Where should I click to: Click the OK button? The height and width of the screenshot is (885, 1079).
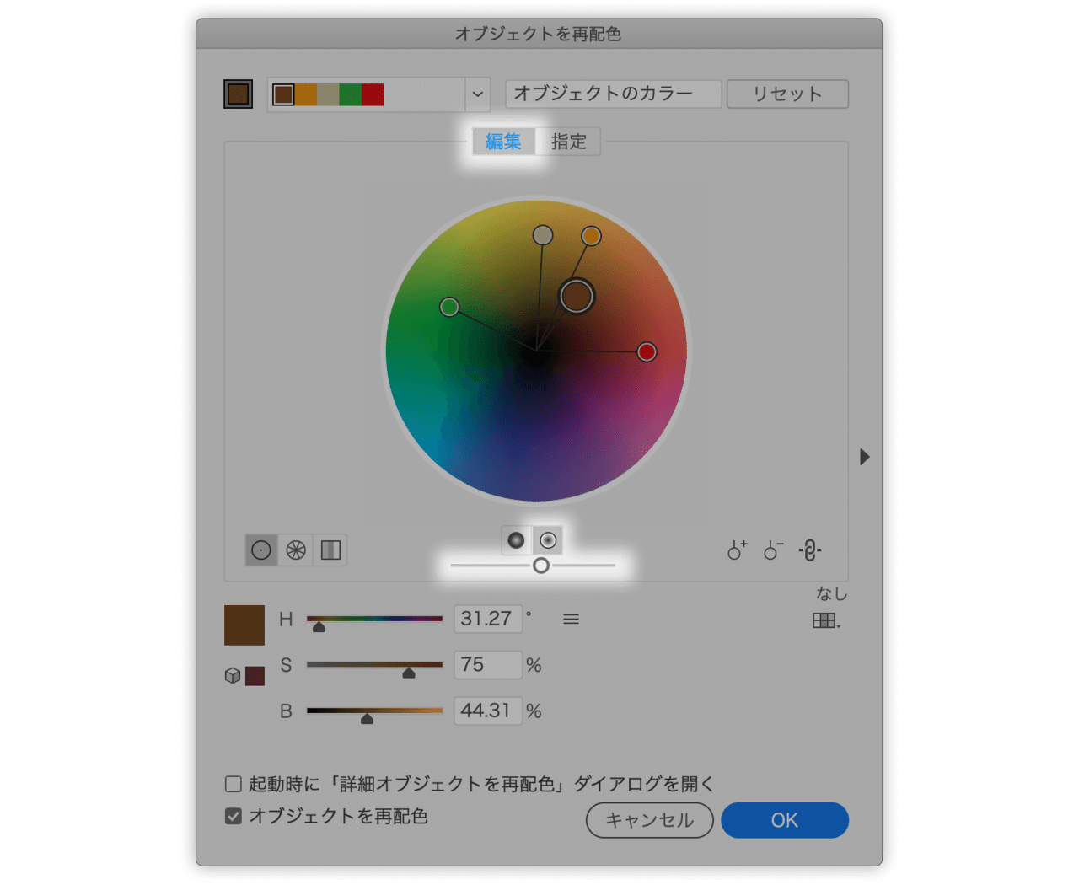click(x=785, y=820)
